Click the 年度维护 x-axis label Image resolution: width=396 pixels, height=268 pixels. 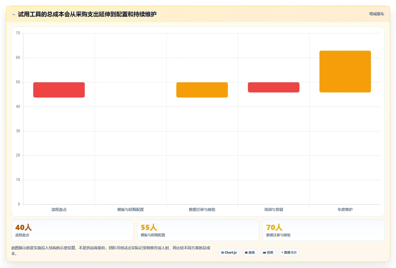pos(345,210)
